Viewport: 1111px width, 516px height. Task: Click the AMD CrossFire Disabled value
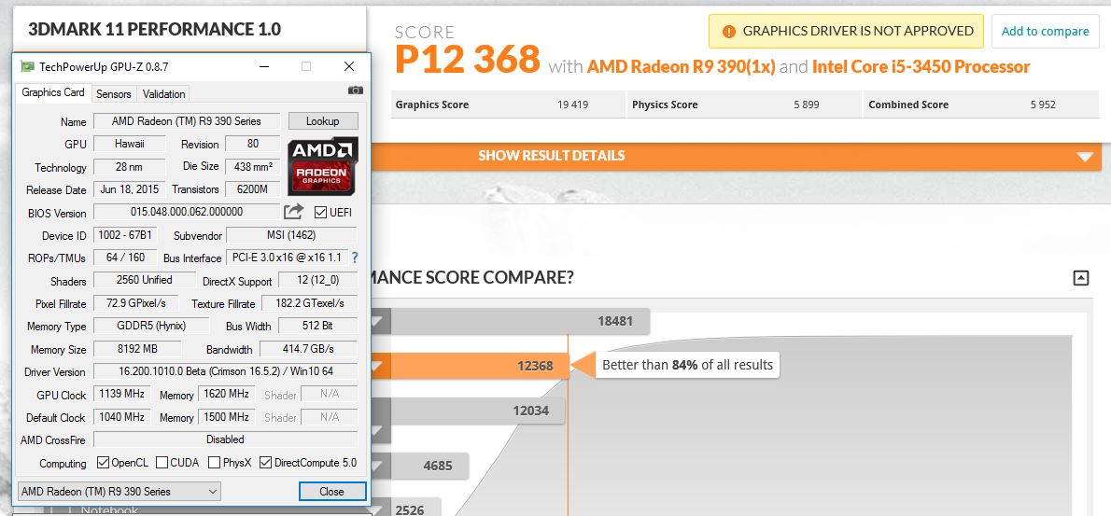pyautogui.click(x=225, y=439)
